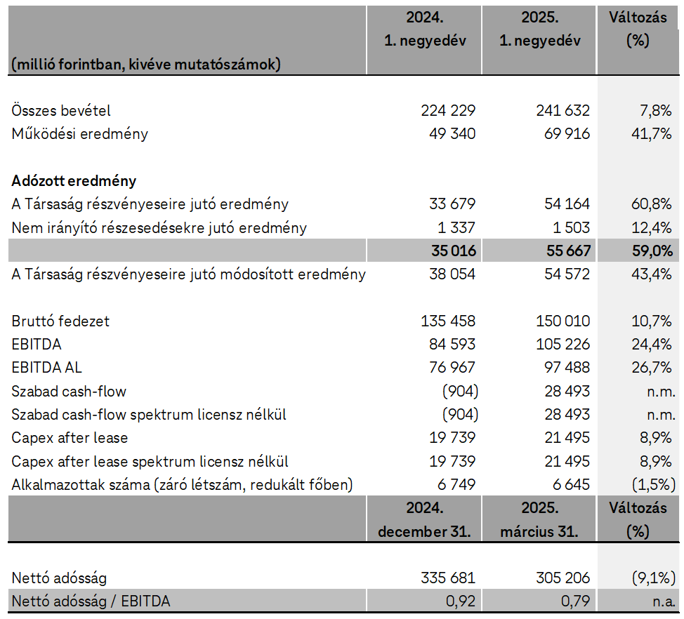Click the bold Adózott eredmény heading
This screenshot has width=684, height=619.
tap(74, 181)
